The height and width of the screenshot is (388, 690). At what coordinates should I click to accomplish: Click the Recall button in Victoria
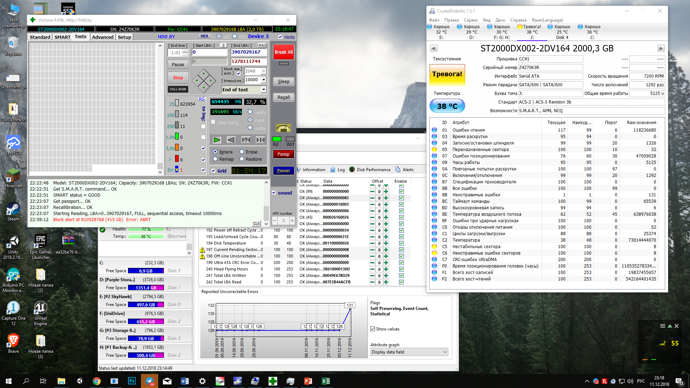tap(283, 97)
